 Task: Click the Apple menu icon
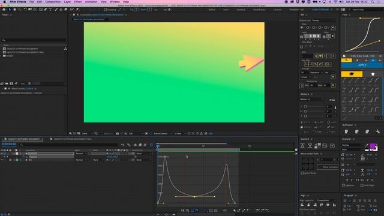[4, 2]
